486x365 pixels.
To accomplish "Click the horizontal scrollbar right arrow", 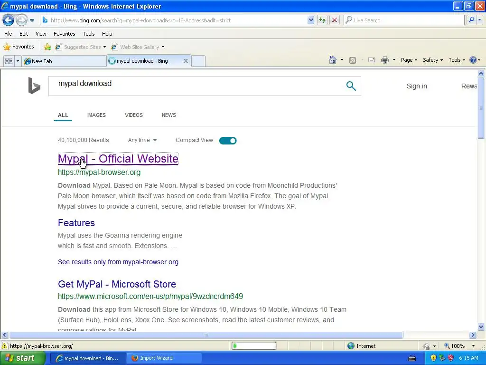I will tap(473, 335).
